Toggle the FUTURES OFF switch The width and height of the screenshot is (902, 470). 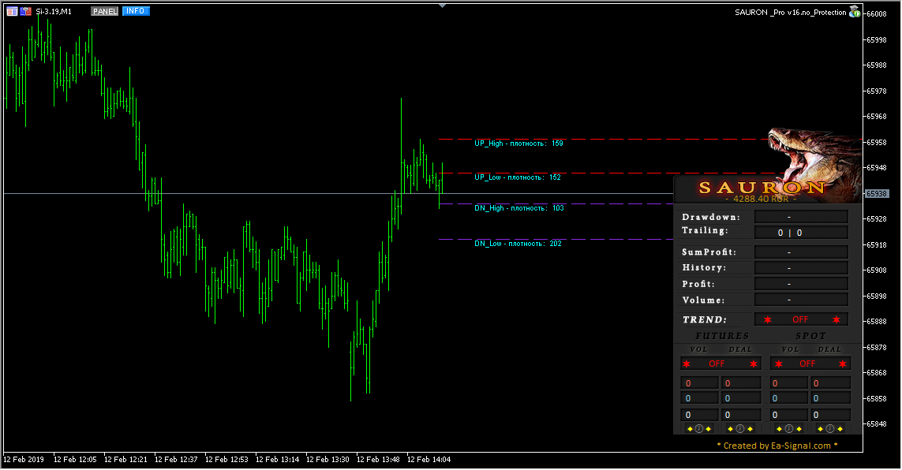720,364
